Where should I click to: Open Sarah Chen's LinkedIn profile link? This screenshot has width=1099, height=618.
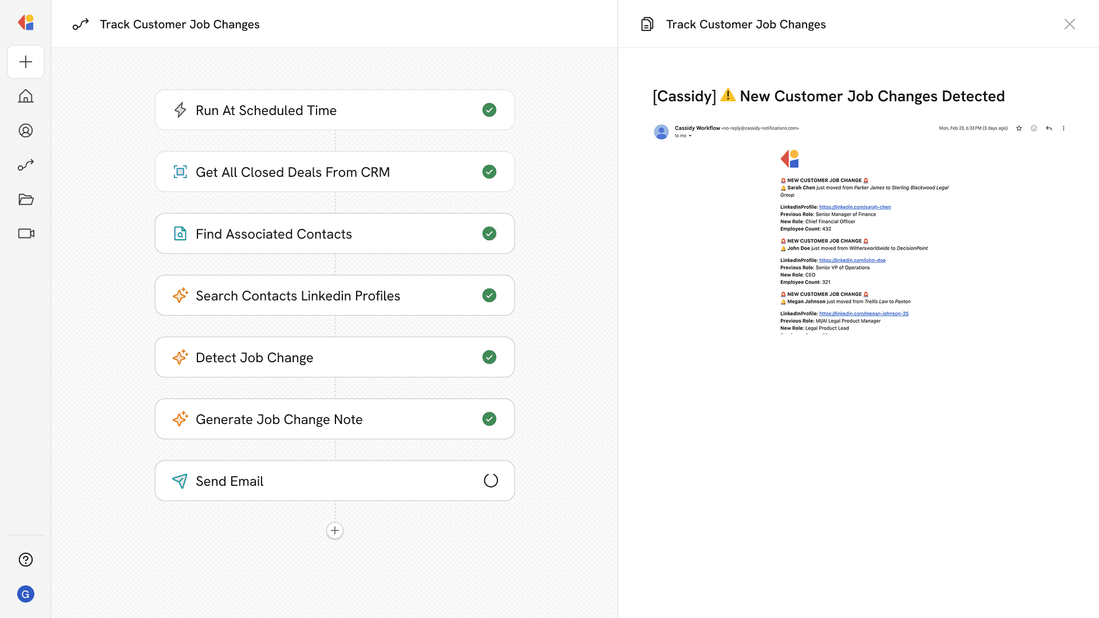(855, 207)
